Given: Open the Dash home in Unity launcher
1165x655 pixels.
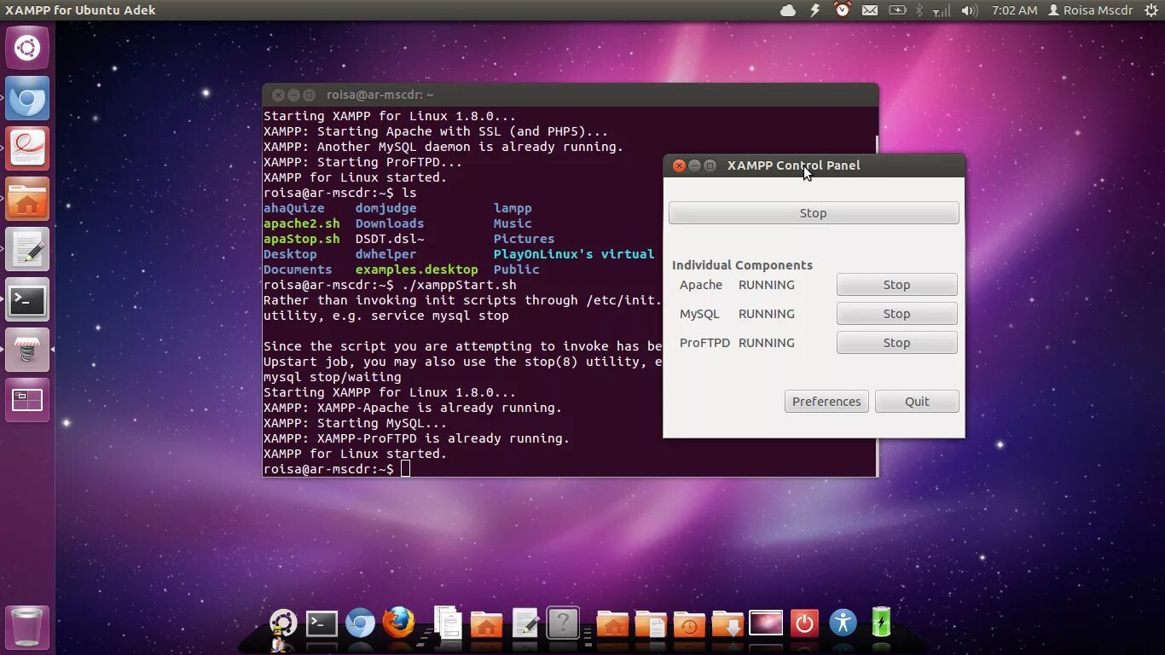Looking at the screenshot, I should [27, 48].
